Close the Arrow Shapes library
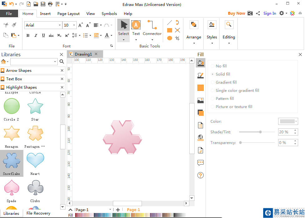Image resolution: width=305 pixels, height=218 pixels. (62, 71)
